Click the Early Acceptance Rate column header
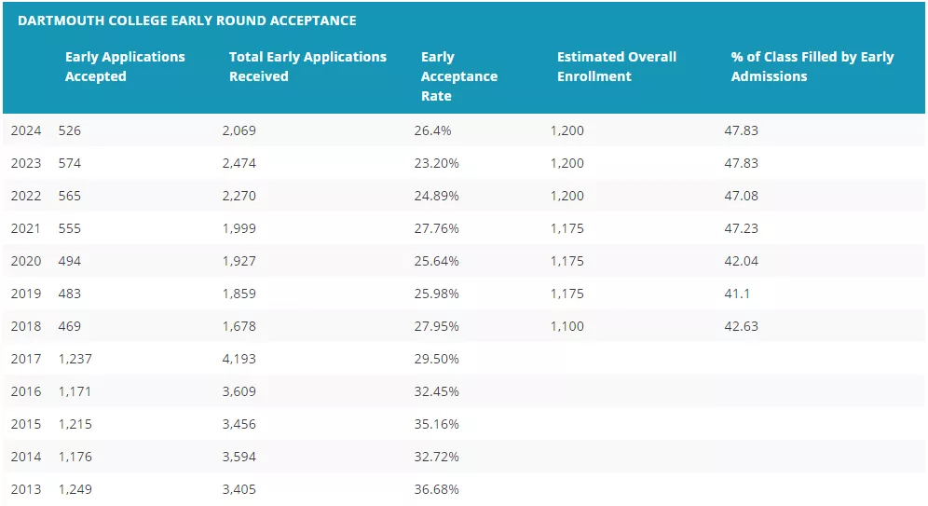The image size is (928, 506). pos(458,76)
